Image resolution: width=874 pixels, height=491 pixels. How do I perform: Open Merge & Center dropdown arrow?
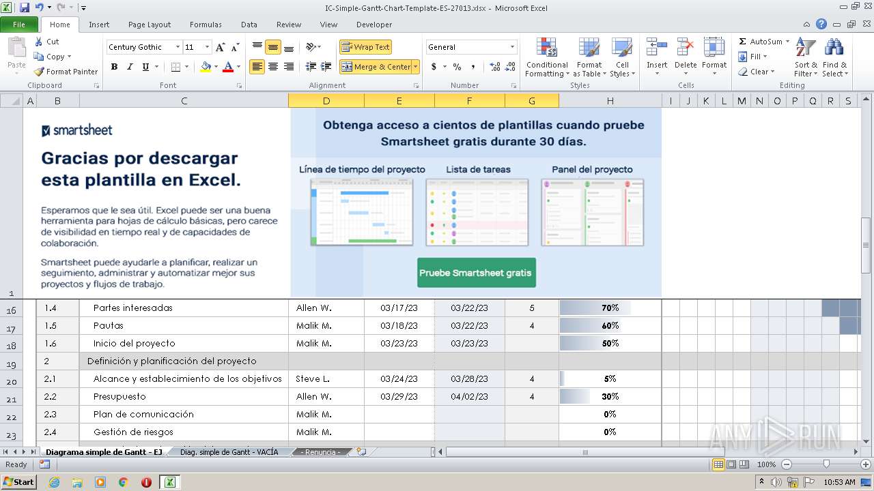coord(415,67)
